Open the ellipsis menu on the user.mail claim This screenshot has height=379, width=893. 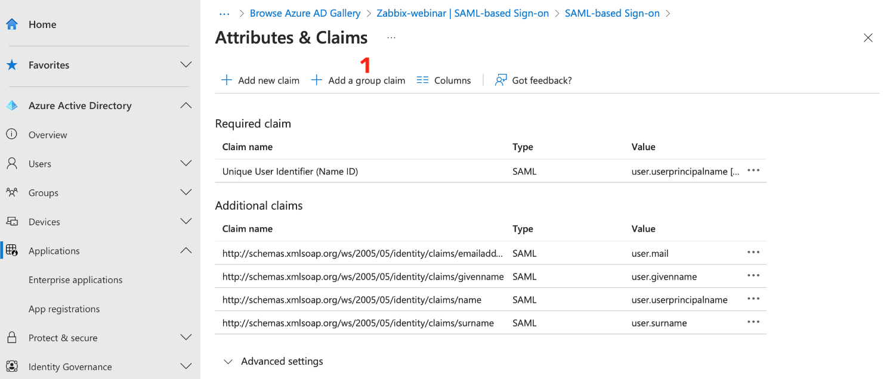[753, 252]
